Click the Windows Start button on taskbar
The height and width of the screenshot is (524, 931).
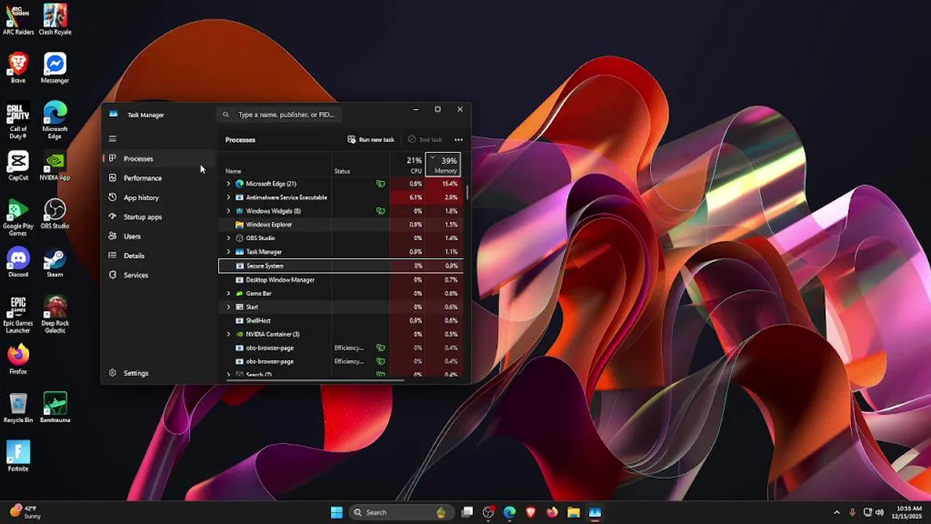coord(337,512)
